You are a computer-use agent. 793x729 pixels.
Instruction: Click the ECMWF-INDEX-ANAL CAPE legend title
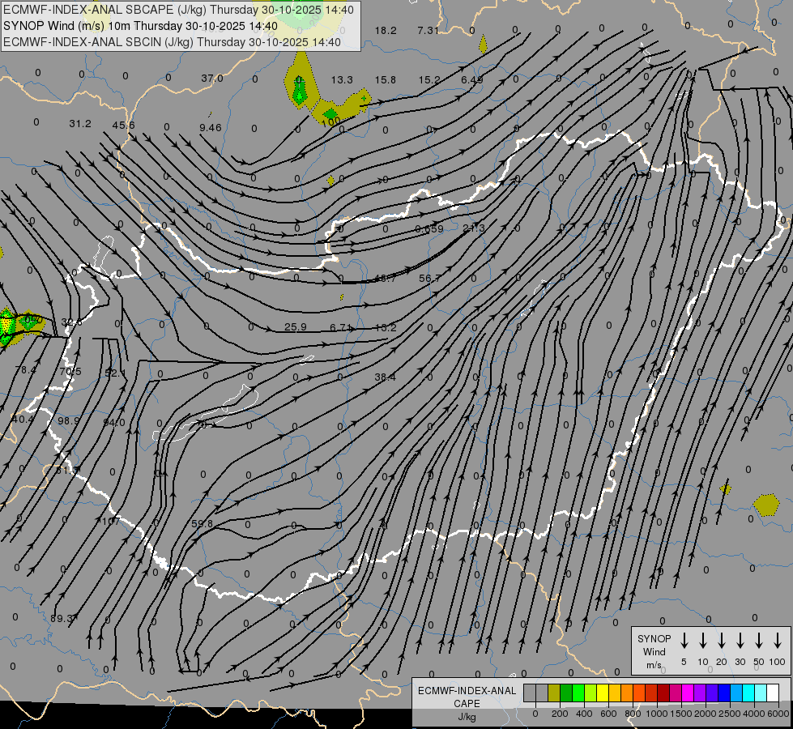467,697
